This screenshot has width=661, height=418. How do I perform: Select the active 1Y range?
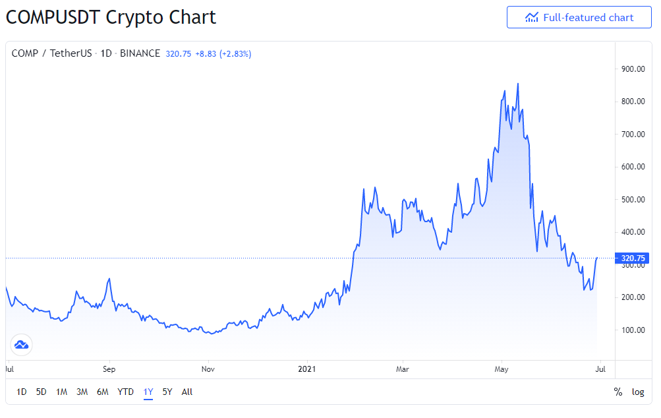148,392
